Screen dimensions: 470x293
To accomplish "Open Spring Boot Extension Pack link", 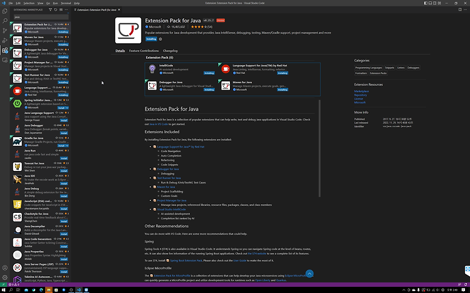I will point(186,260).
